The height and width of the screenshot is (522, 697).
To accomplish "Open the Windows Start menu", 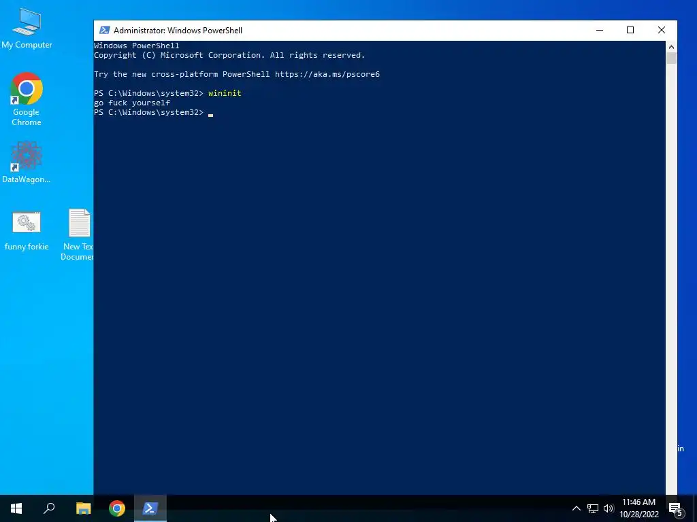I will (16, 508).
